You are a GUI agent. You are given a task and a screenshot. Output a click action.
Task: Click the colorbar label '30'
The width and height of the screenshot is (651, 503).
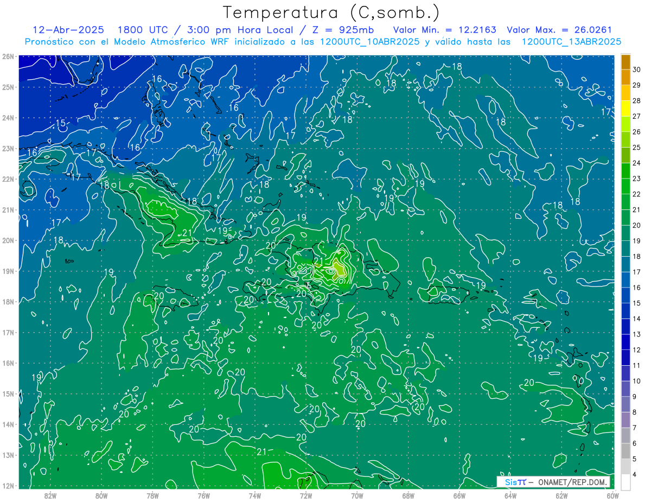637,69
